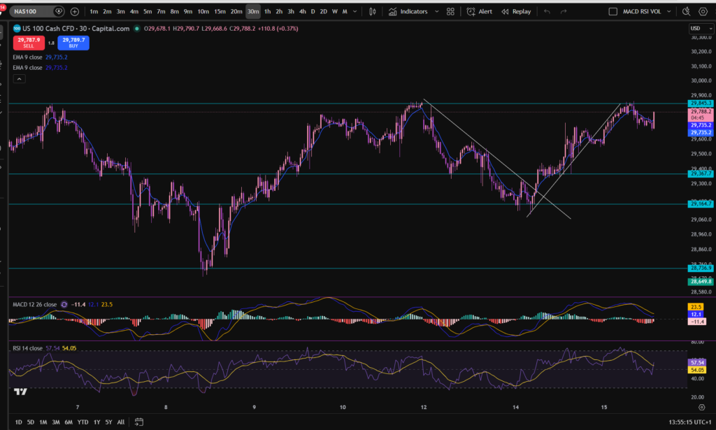716x430 pixels.
Task: Select the 10m timeframe
Action: [203, 11]
